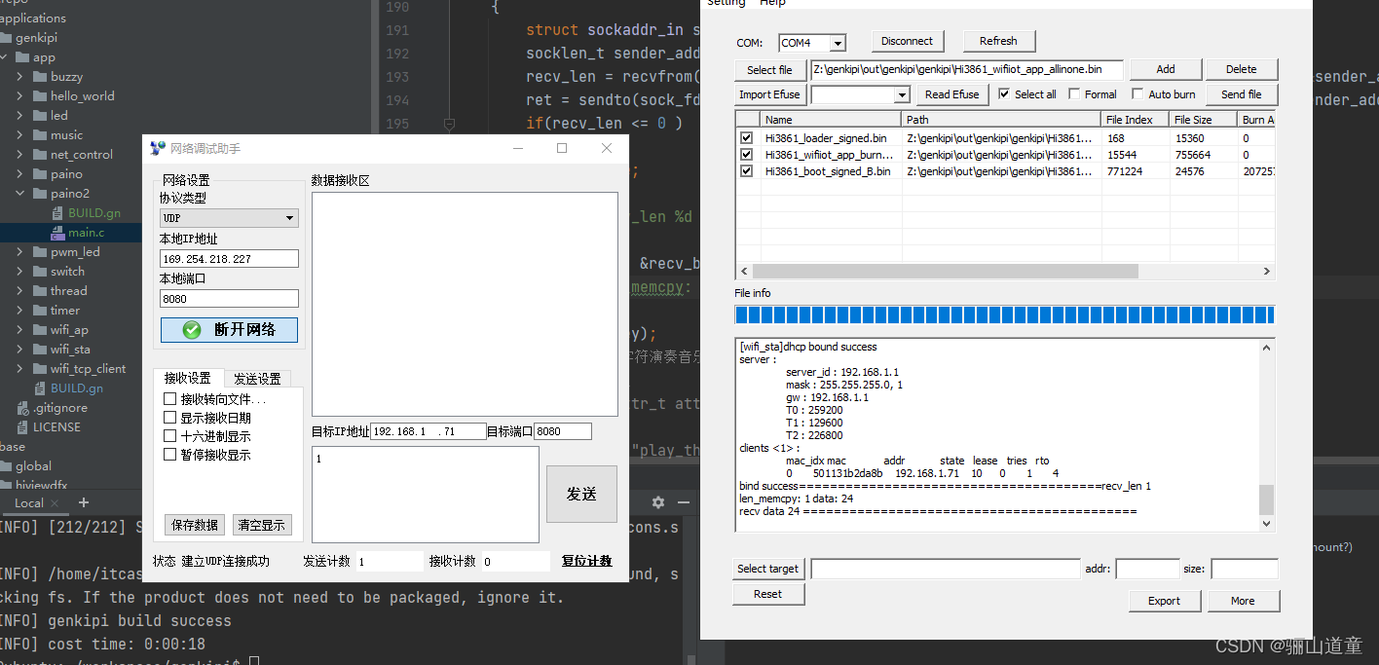1379x665 pixels.
Task: Open the buzzy folder icon
Action: coord(41,77)
